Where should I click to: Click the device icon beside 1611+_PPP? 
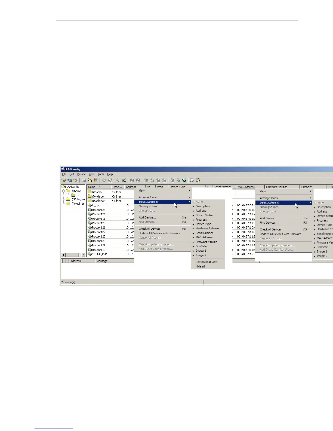pyautogui.click(x=90, y=254)
